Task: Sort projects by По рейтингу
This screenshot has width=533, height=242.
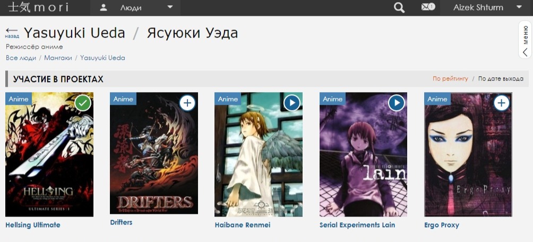Action: pyautogui.click(x=450, y=78)
